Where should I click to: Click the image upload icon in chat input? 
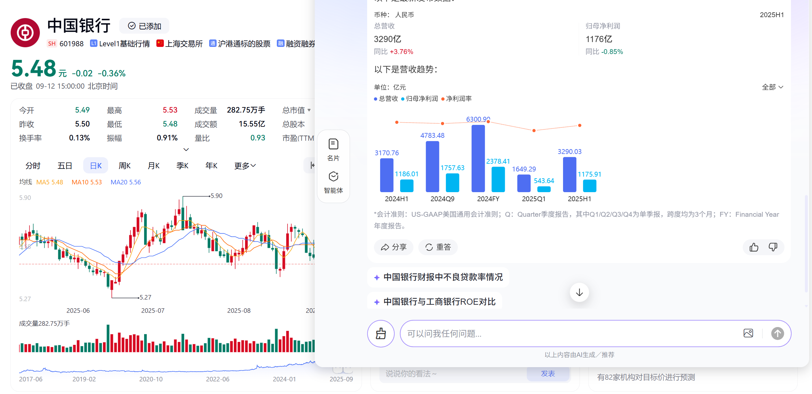pos(748,333)
